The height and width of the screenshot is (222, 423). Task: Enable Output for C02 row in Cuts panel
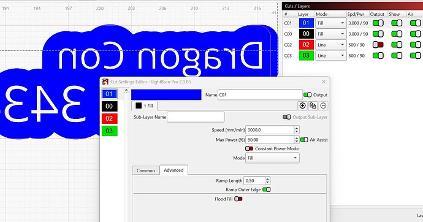point(378,45)
